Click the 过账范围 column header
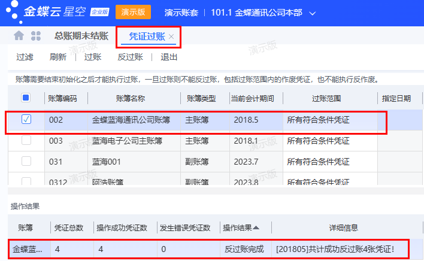Screen dimensions: 424x261 tap(326, 98)
